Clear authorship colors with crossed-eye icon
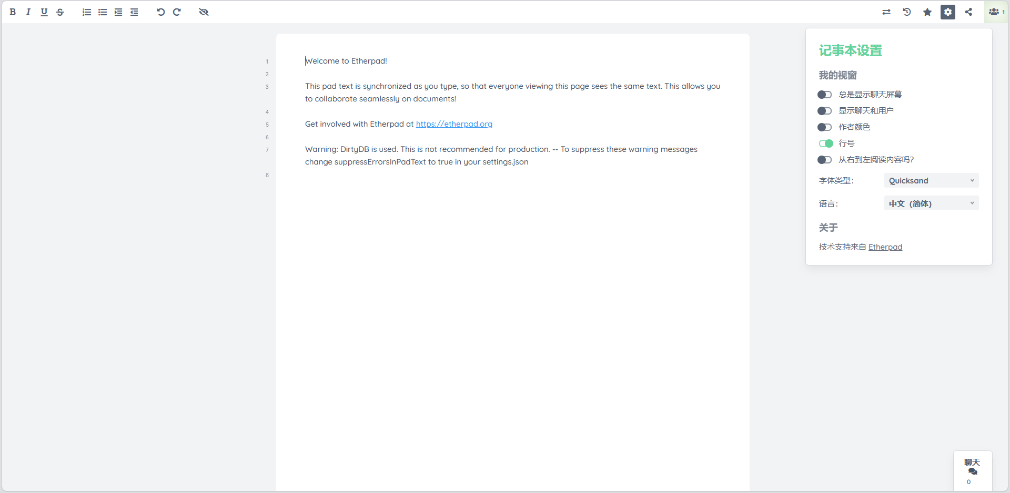 coord(204,12)
